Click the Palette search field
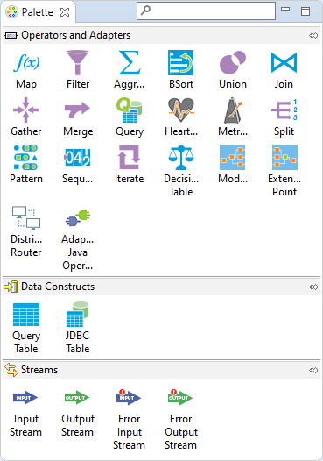Image resolution: width=323 pixels, height=461 pixels. click(206, 11)
